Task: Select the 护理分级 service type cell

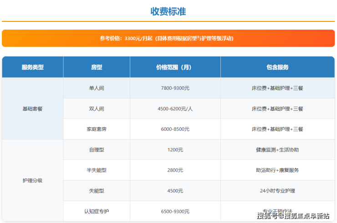Action: point(33,180)
